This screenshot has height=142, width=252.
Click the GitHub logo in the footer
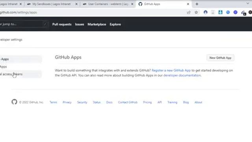point(14,102)
